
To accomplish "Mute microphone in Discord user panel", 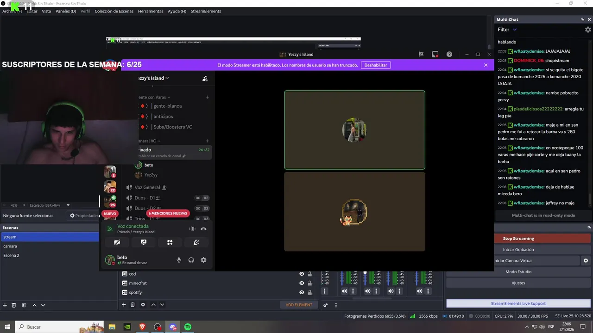I will (179, 260).
